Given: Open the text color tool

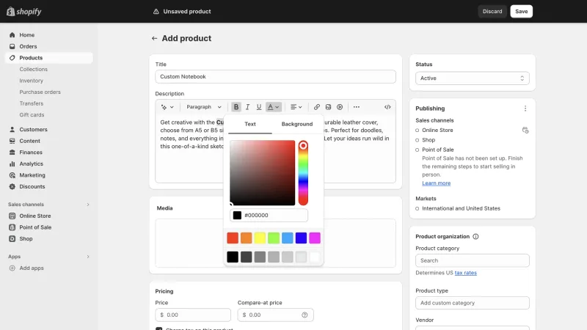Looking at the screenshot, I should pyautogui.click(x=273, y=107).
